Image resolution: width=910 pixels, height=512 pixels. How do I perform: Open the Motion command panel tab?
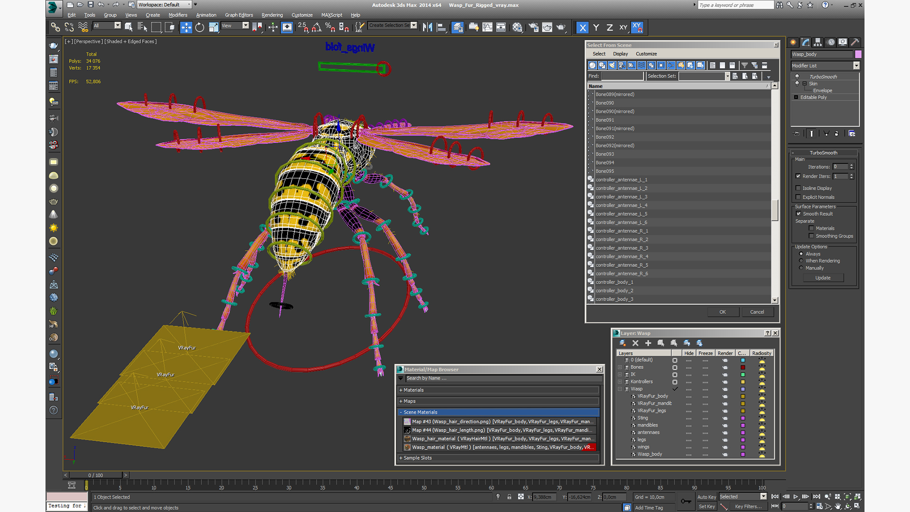(830, 42)
